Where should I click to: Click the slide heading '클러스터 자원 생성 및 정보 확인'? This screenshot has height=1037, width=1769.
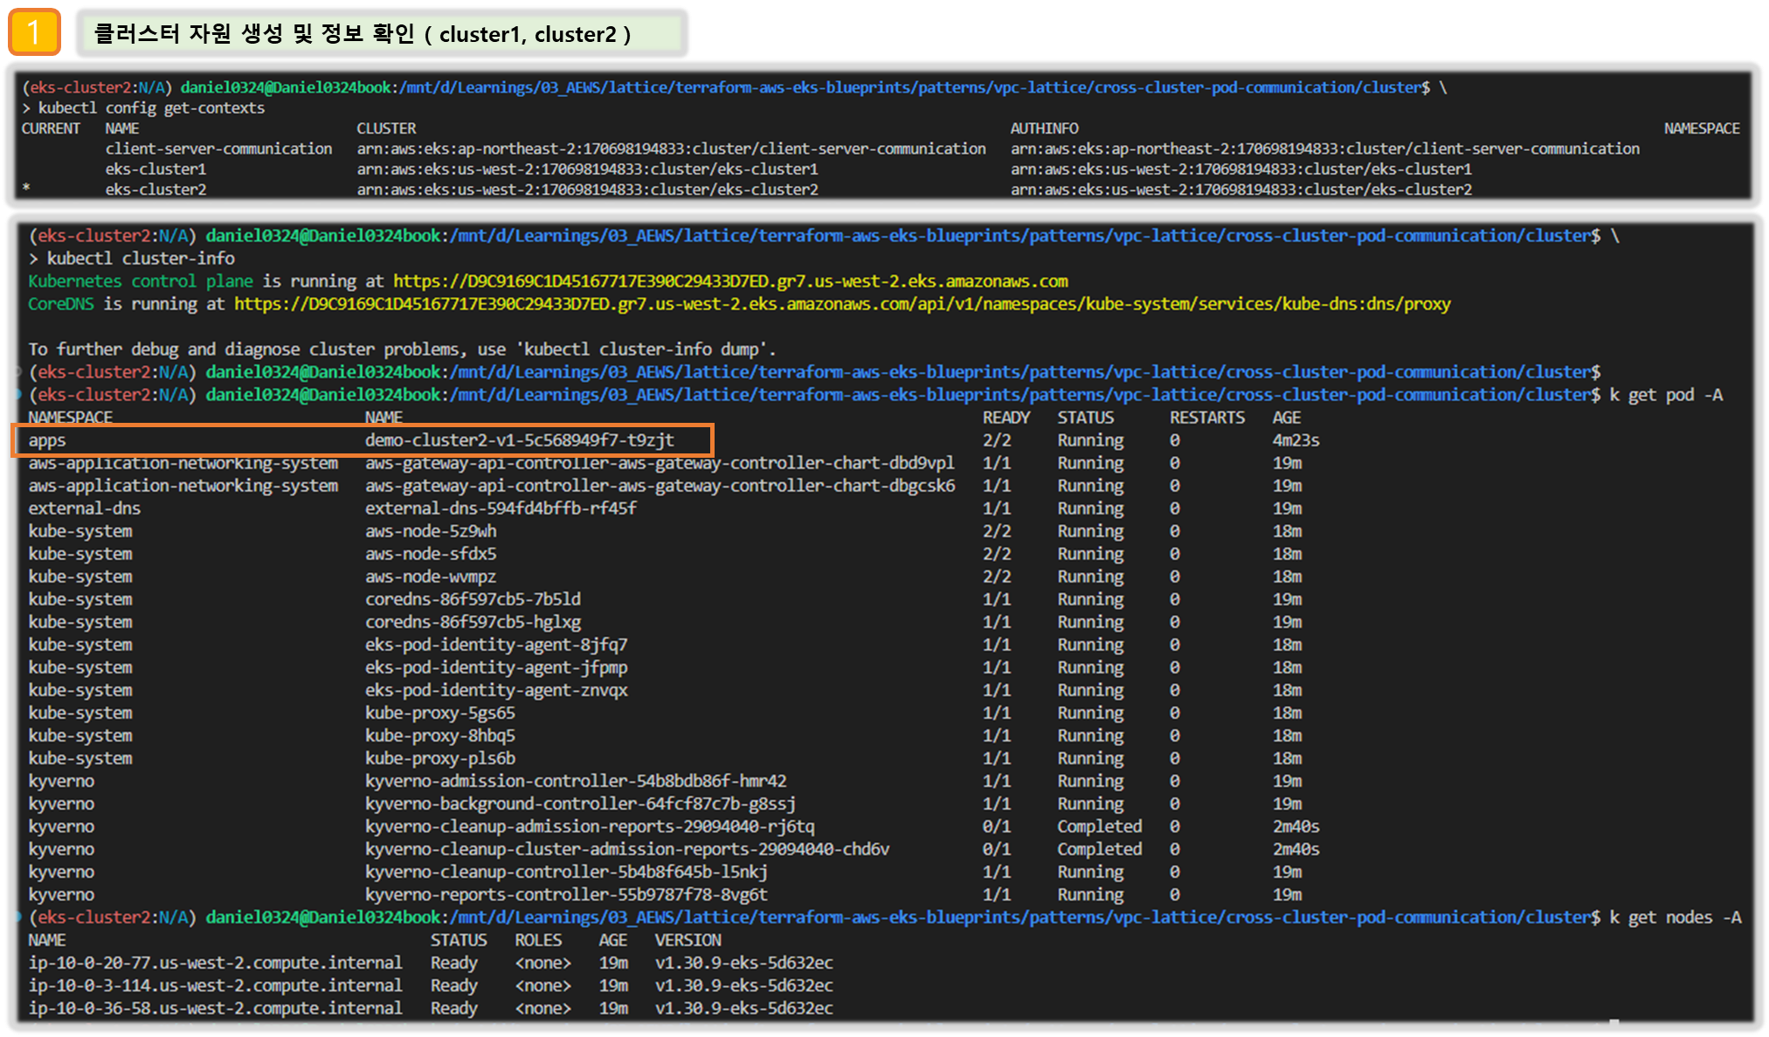[x=253, y=34]
